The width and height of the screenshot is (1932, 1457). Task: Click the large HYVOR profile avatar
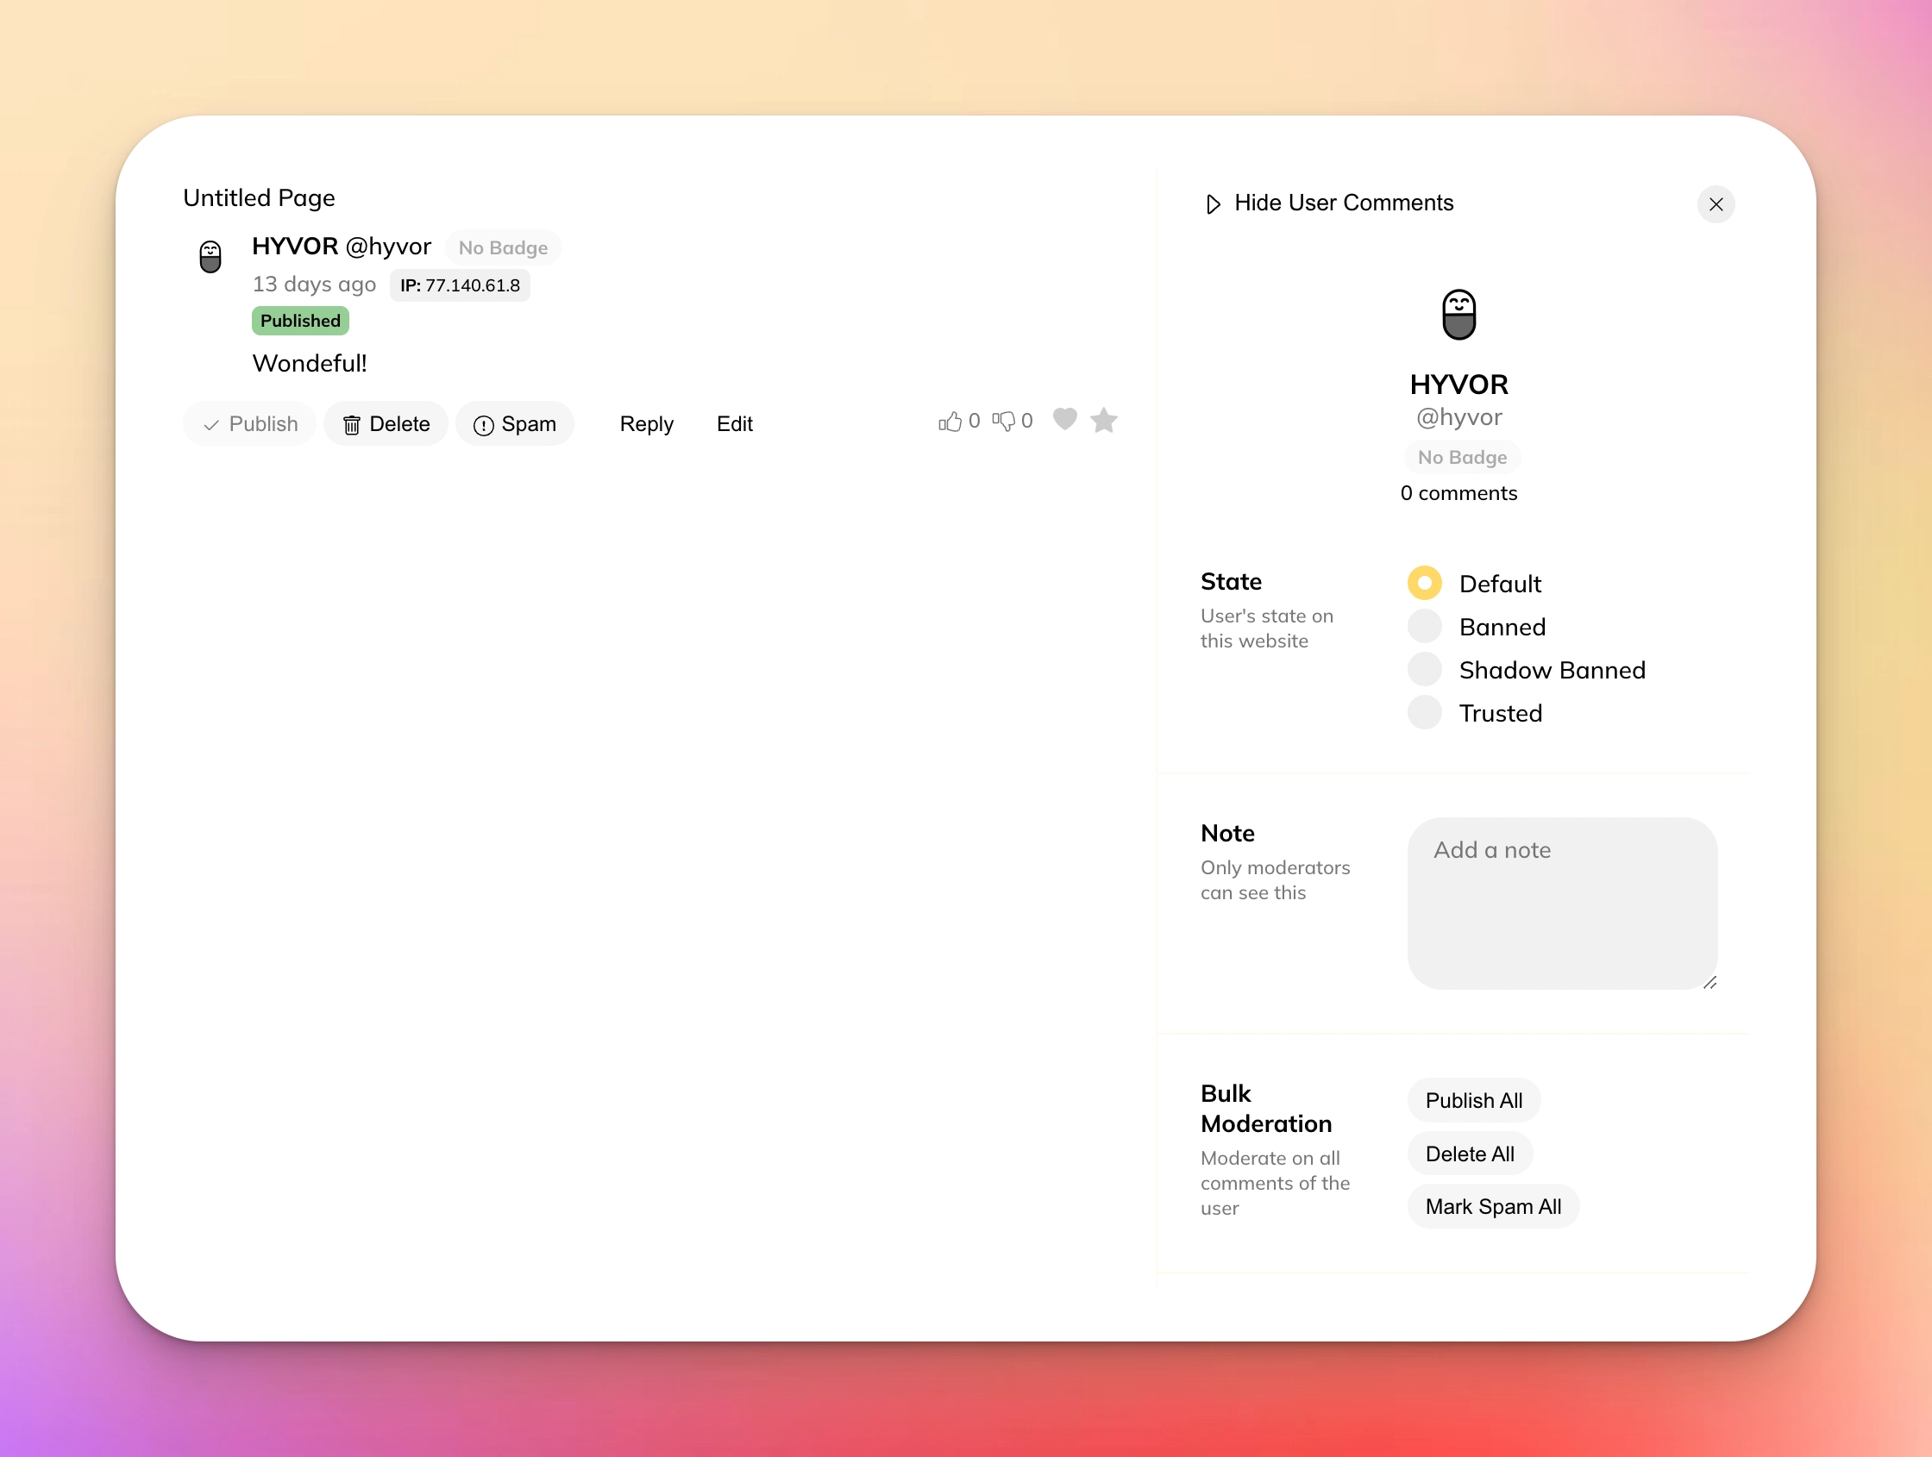point(1458,315)
